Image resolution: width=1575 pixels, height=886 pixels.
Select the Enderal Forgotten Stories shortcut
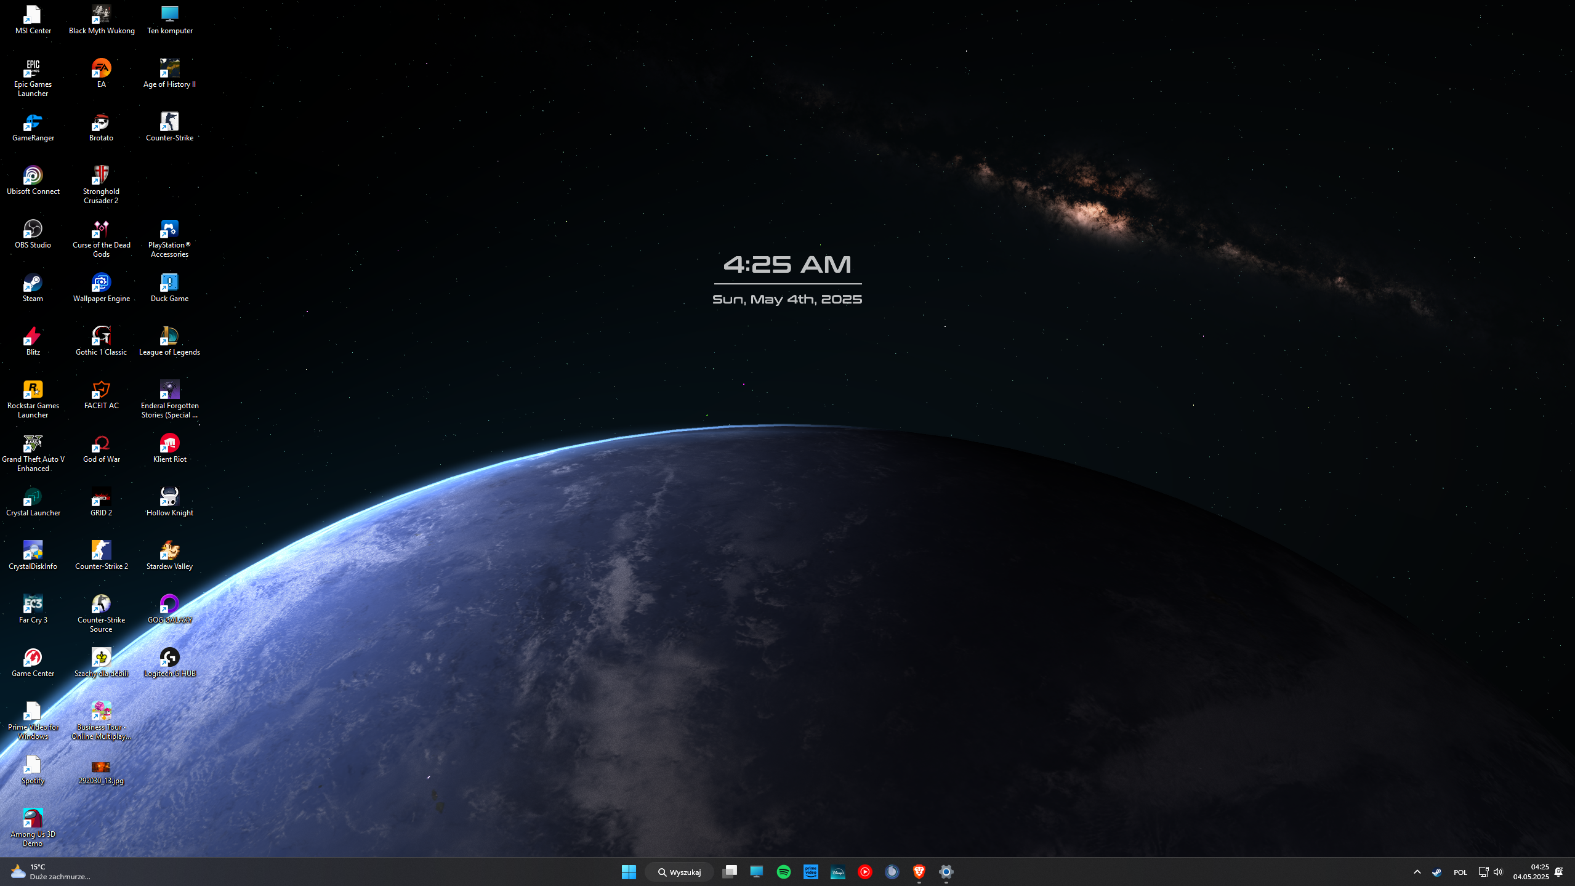(169, 399)
